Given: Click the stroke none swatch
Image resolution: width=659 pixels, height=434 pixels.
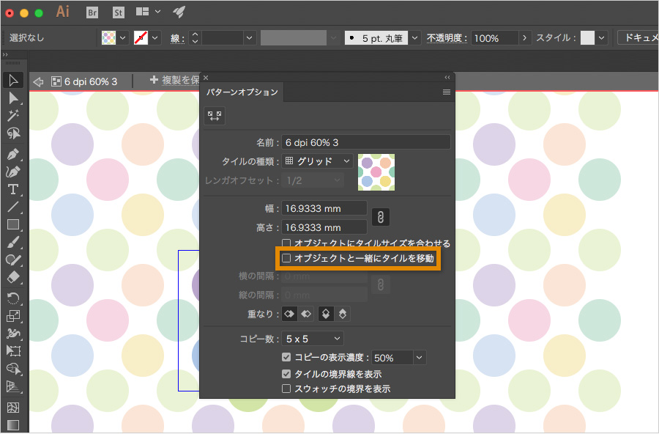Looking at the screenshot, I should point(141,38).
